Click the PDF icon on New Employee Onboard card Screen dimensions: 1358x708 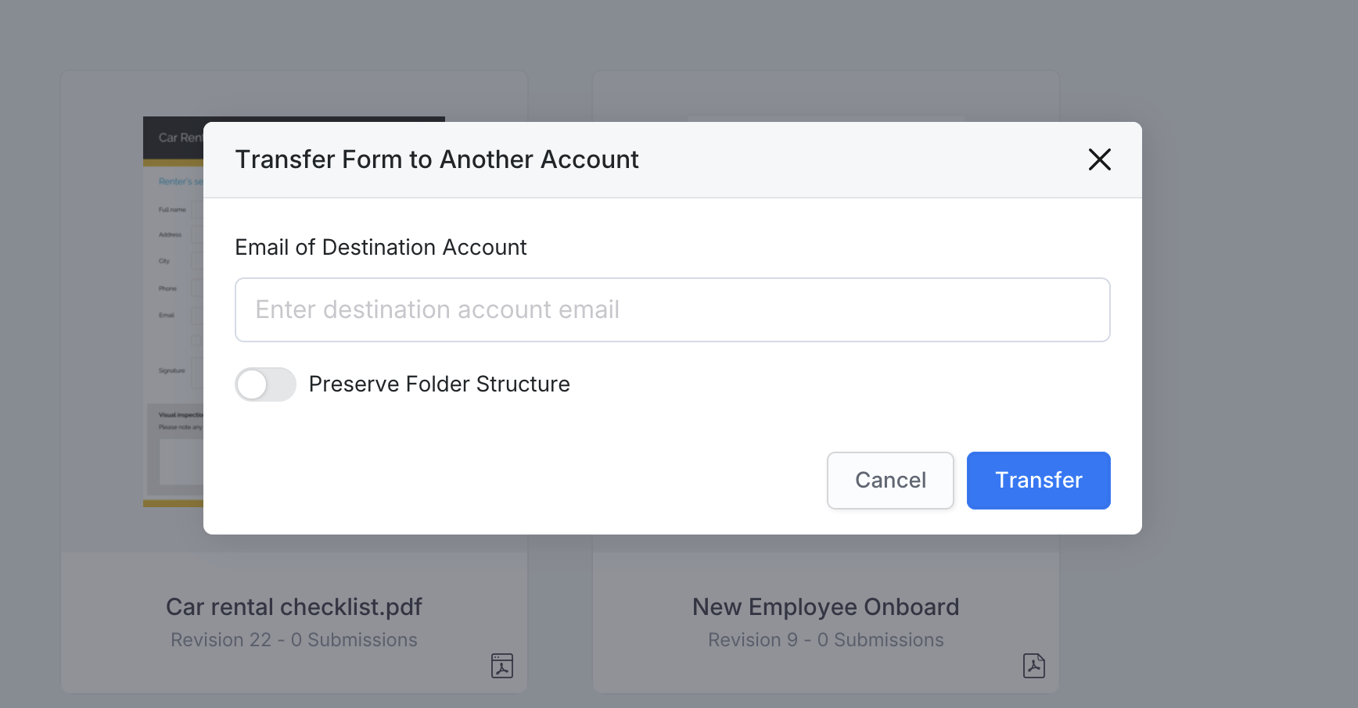tap(1033, 666)
